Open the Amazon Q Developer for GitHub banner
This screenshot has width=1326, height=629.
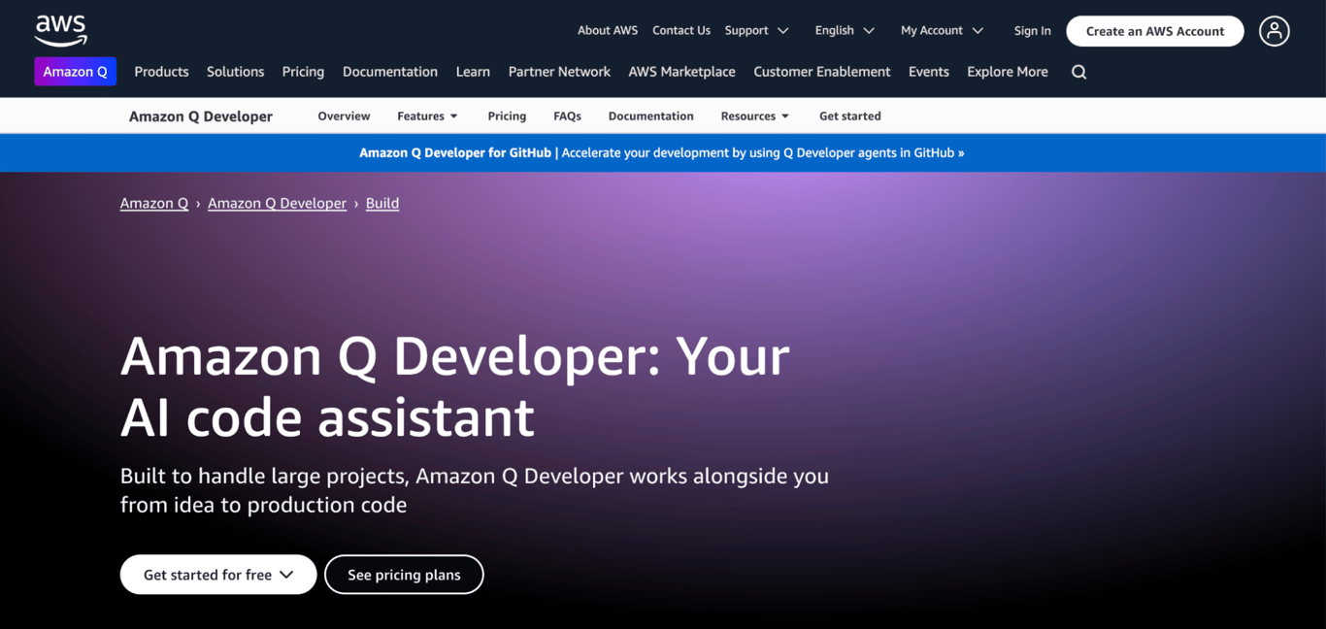(x=663, y=152)
